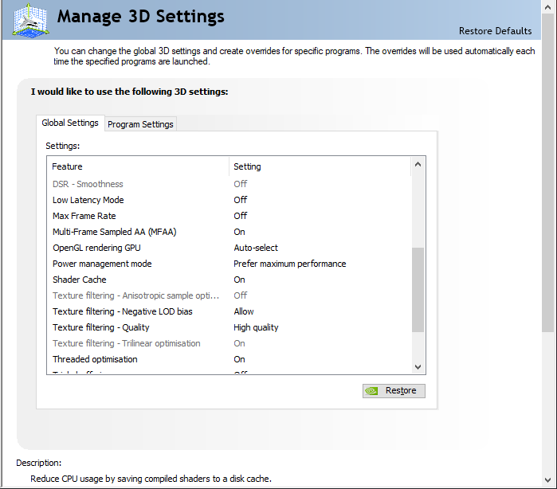Click the NVIDIA logo on Restore button
This screenshot has width=557, height=489.
[x=371, y=391]
